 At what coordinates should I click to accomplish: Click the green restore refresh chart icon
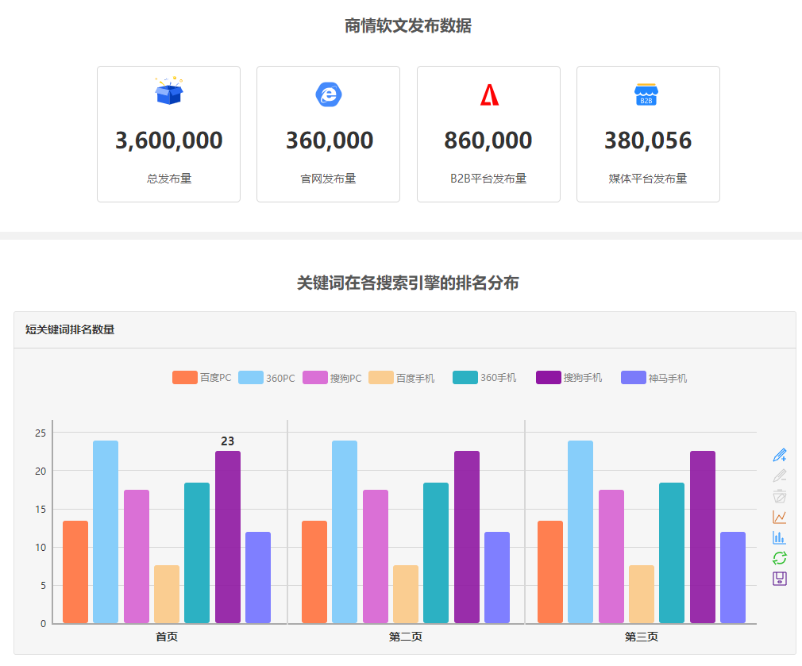click(x=780, y=558)
